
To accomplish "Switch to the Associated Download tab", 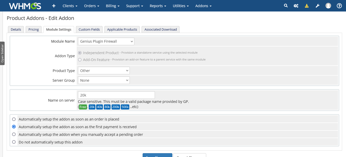I will (161, 30).
